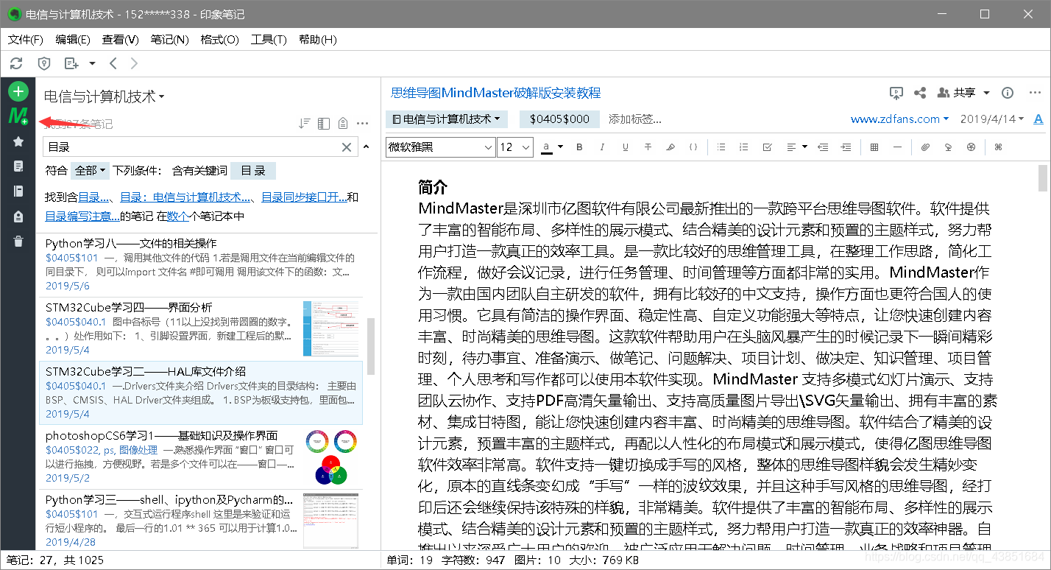Open the tags icon in the sidebar
The image size is (1051, 570).
click(18, 217)
